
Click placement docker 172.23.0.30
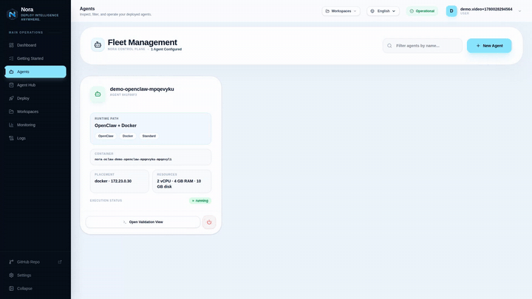(113, 181)
